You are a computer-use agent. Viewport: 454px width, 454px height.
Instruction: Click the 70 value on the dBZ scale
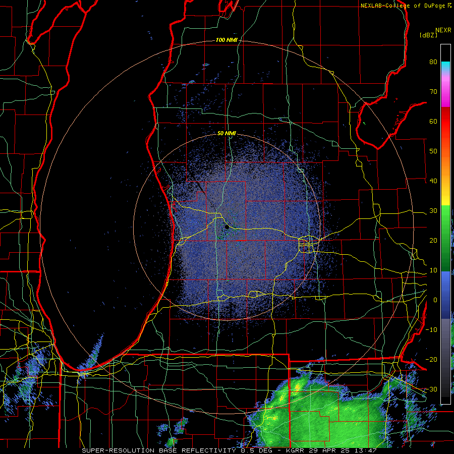[433, 91]
